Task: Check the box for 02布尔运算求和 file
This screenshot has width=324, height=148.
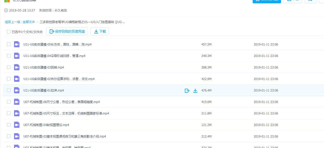Action: [9, 79]
